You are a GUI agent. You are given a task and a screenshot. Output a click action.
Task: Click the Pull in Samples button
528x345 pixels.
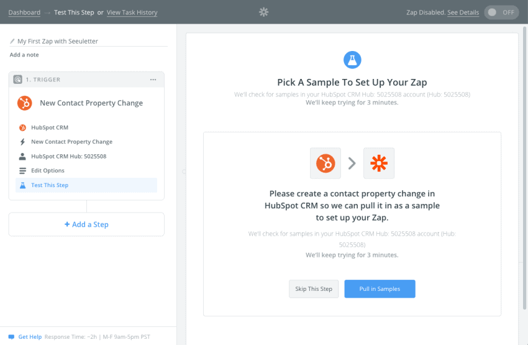380,288
